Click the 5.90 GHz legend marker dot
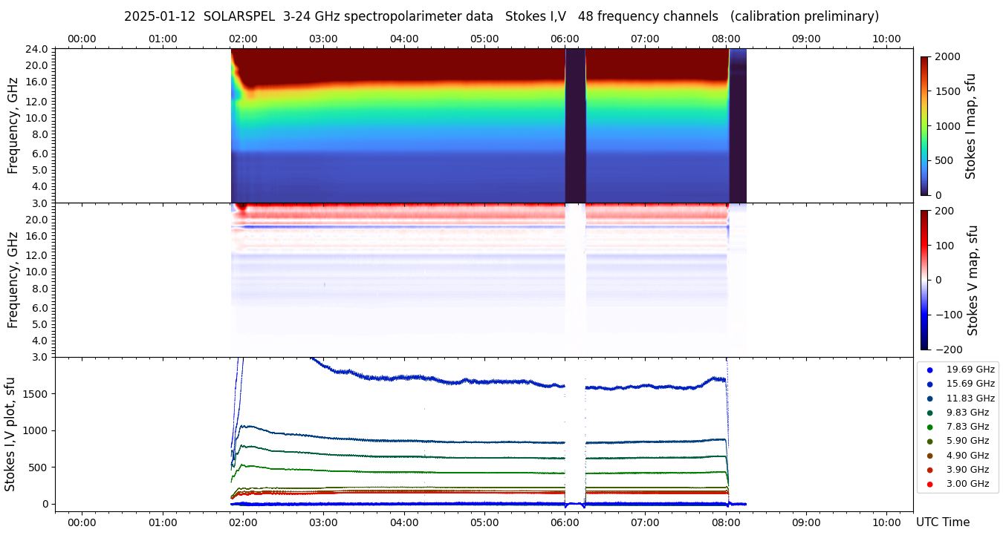Image resolution: width=1003 pixels, height=538 pixels. 929,442
